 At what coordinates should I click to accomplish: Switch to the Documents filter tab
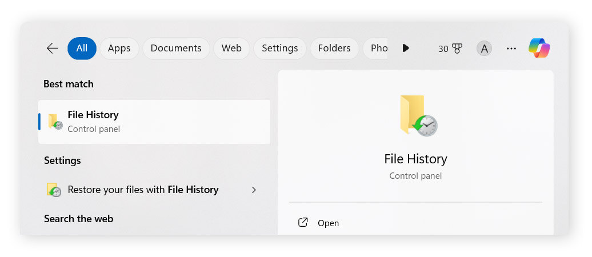point(176,49)
